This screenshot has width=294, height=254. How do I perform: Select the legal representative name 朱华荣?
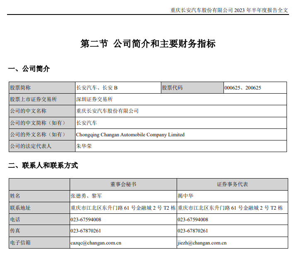84,146
